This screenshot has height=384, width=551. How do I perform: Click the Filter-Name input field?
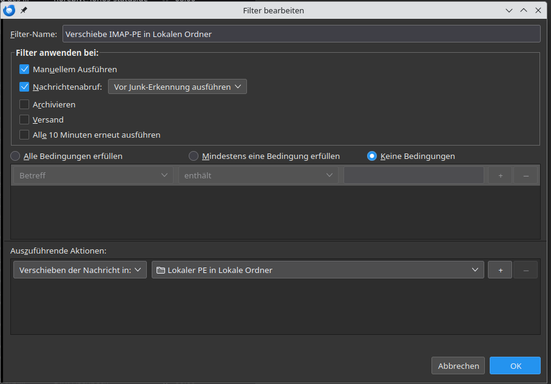[302, 34]
